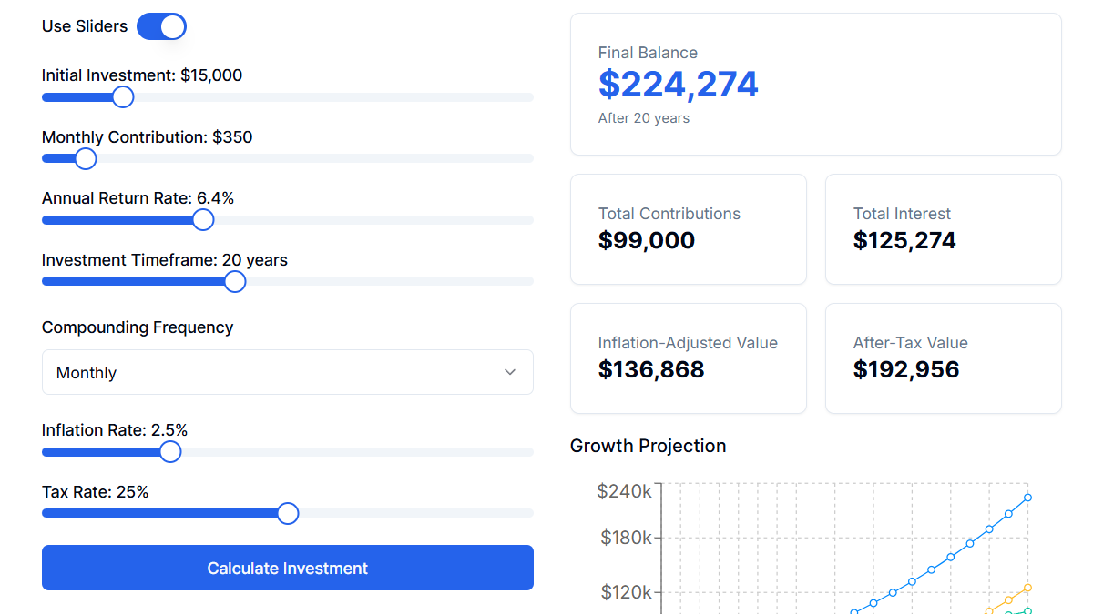Select the Annual Return Rate slider thumb

click(x=203, y=219)
